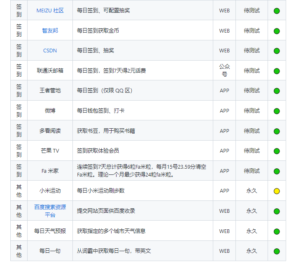This screenshot has height=266, width=296.
Task: Click 签到 category cell in 智友邦 row
Action: 19,30
